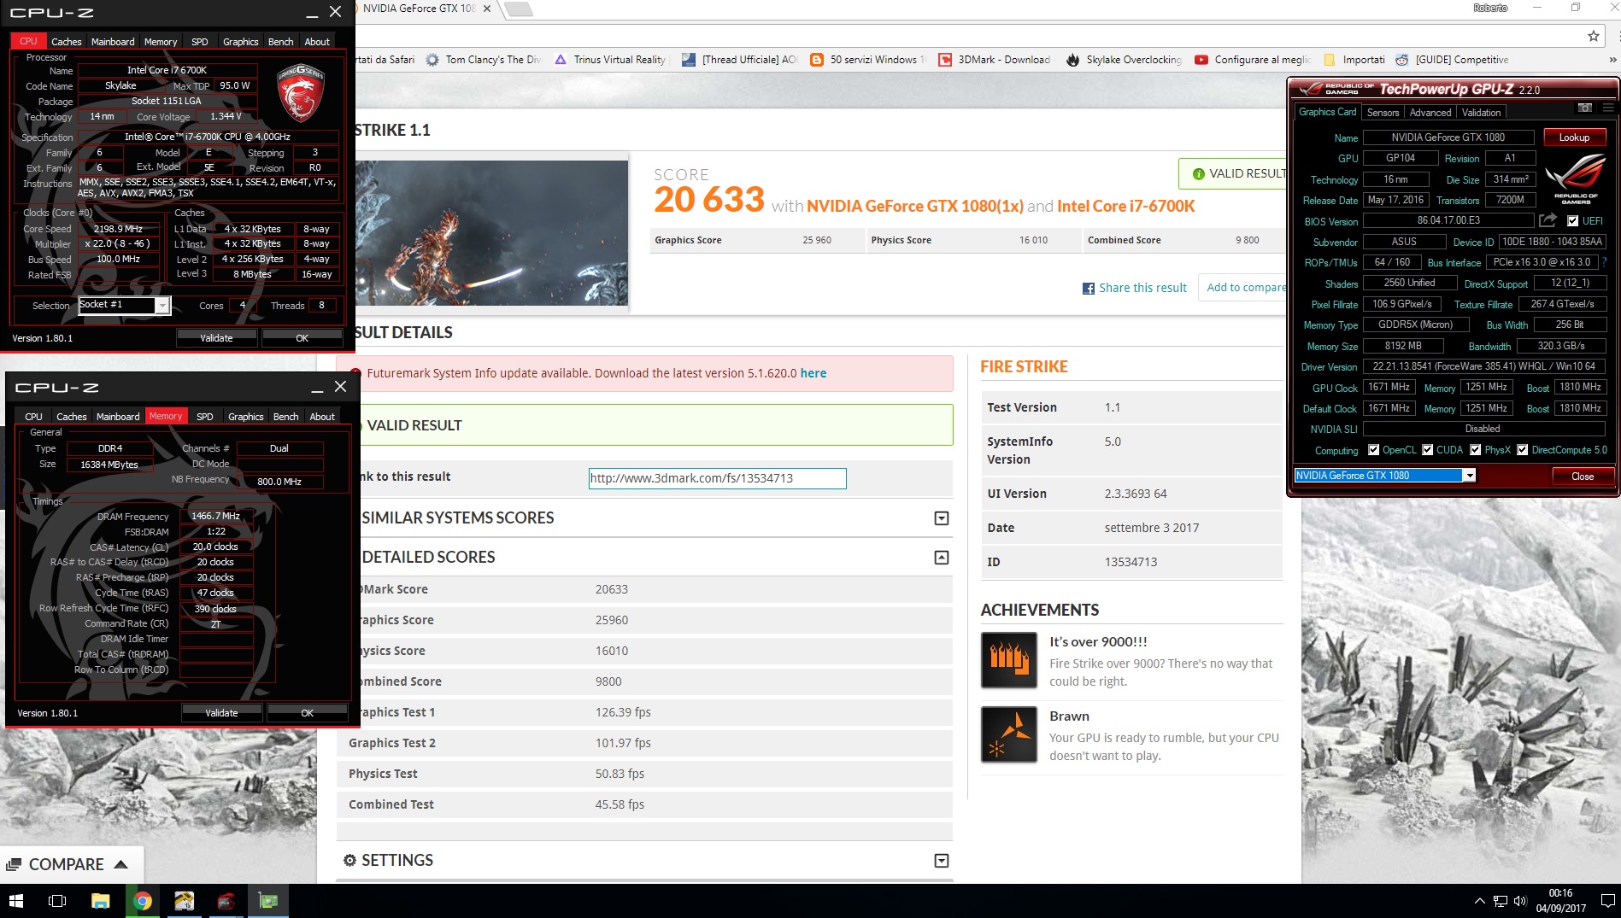This screenshot has width=1621, height=918.
Task: Open the Tom Clancy's The Division bookmark
Action: [x=484, y=60]
